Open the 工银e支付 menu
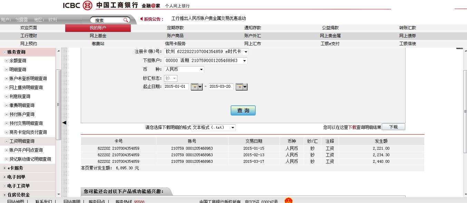 (x=330, y=44)
